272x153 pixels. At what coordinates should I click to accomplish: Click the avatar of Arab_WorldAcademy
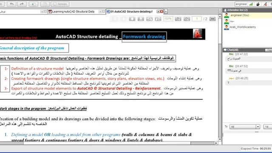pyautogui.click(x=227, y=27)
